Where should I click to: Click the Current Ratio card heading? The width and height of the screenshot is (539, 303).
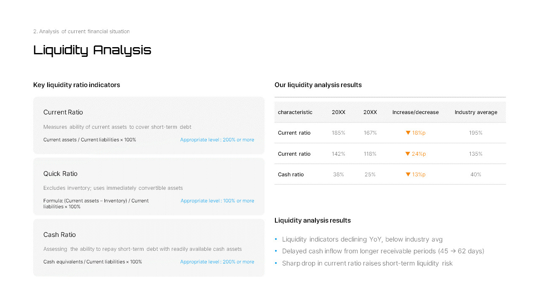63,112
